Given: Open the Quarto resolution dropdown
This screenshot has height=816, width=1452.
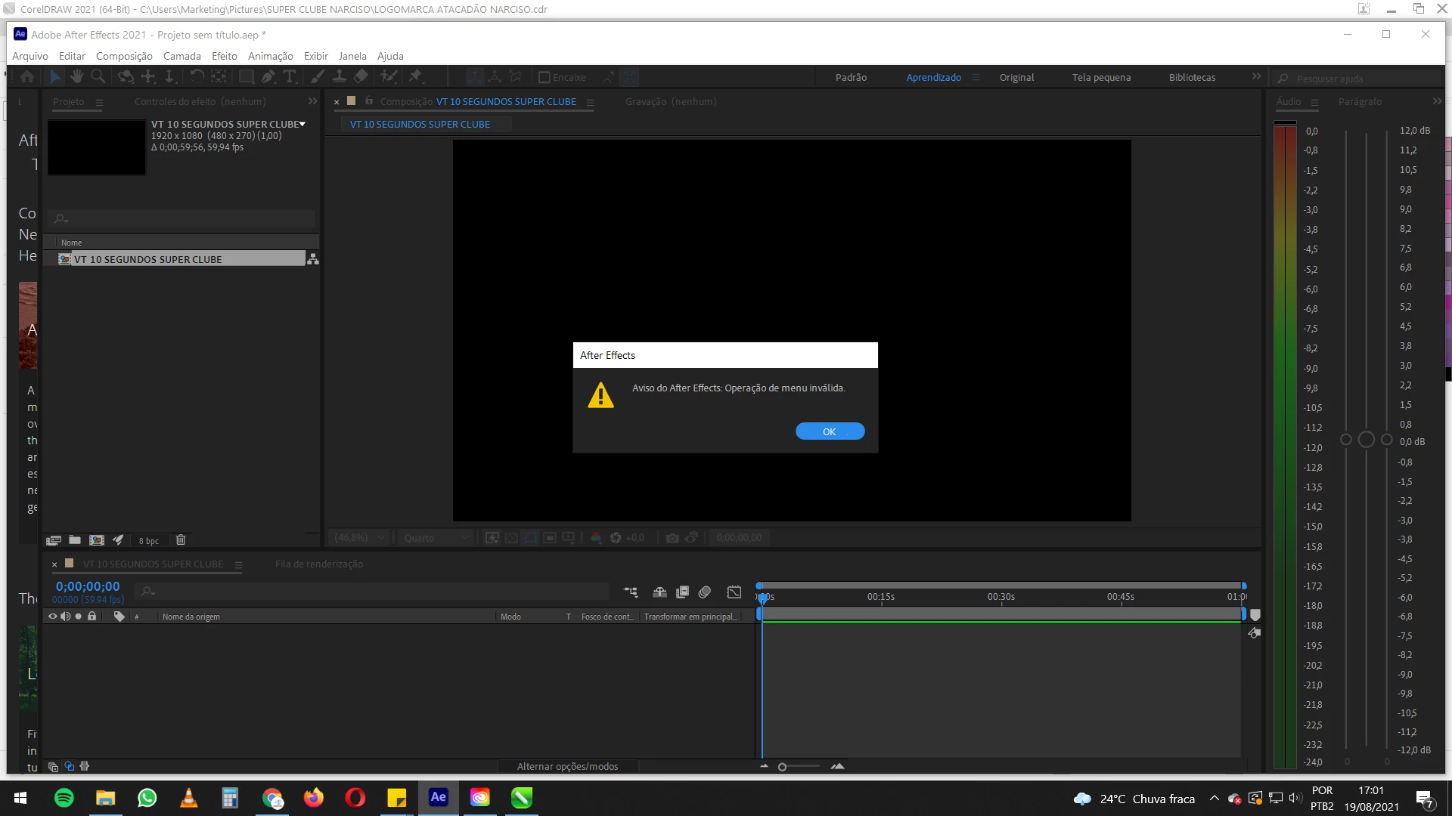Looking at the screenshot, I should point(436,538).
